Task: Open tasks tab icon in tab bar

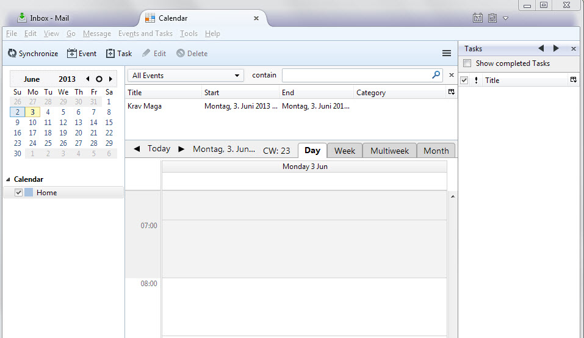Action: click(492, 18)
